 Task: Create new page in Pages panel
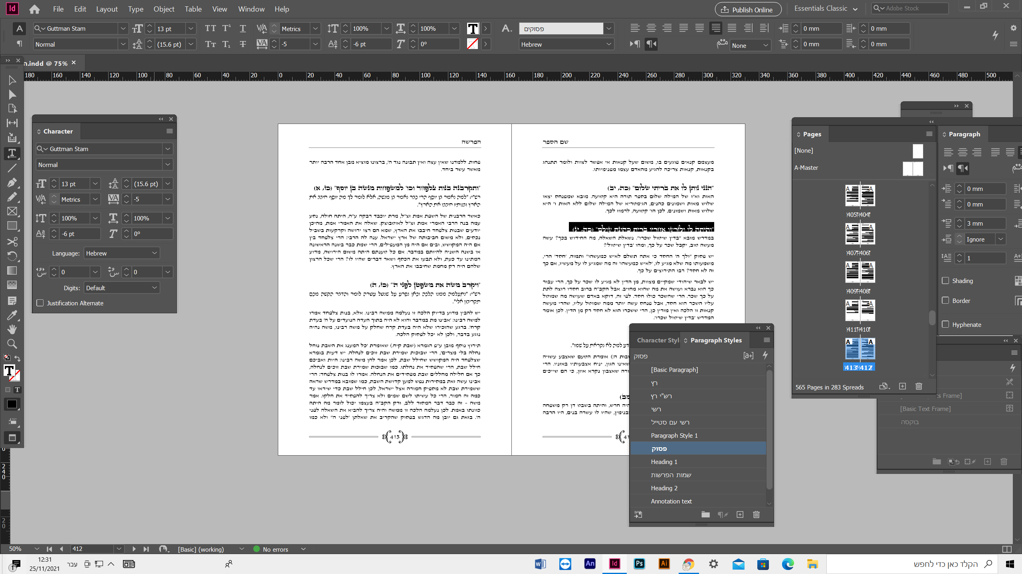902,386
